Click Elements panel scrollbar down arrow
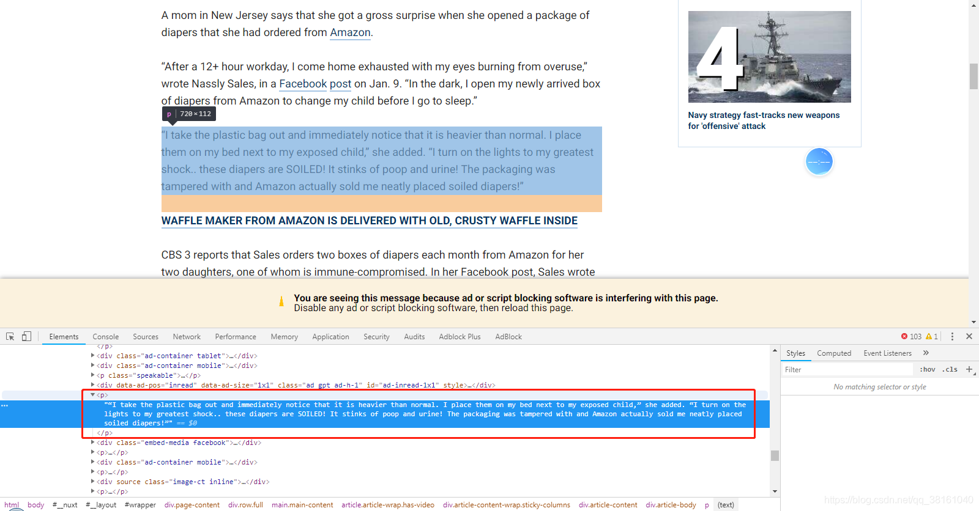Screen dimensions: 979x511 775,491
